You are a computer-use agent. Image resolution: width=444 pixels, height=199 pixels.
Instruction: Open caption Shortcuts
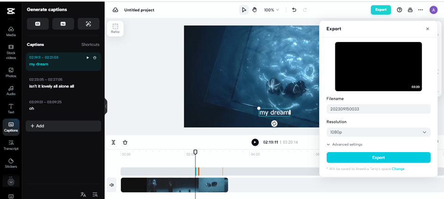90,44
